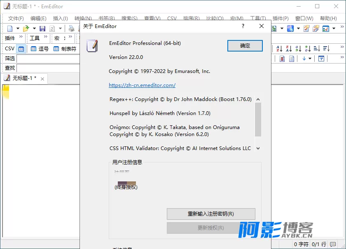Switch to Tab separated (制表符) mode
The height and width of the screenshot is (249, 346).
65,49
